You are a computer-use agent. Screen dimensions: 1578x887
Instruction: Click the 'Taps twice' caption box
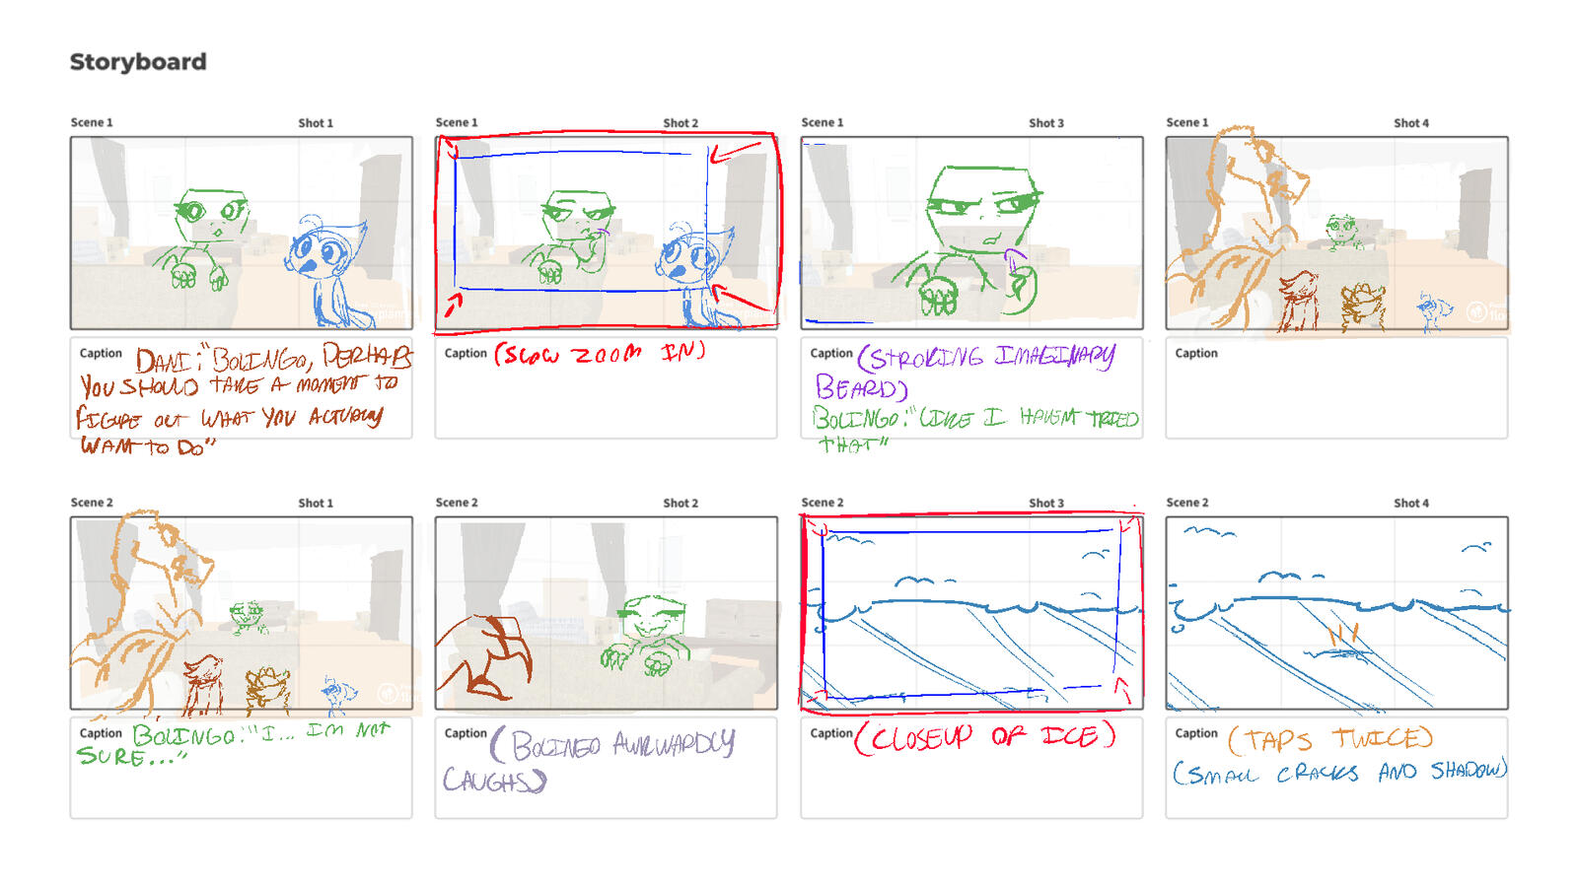[1336, 768]
